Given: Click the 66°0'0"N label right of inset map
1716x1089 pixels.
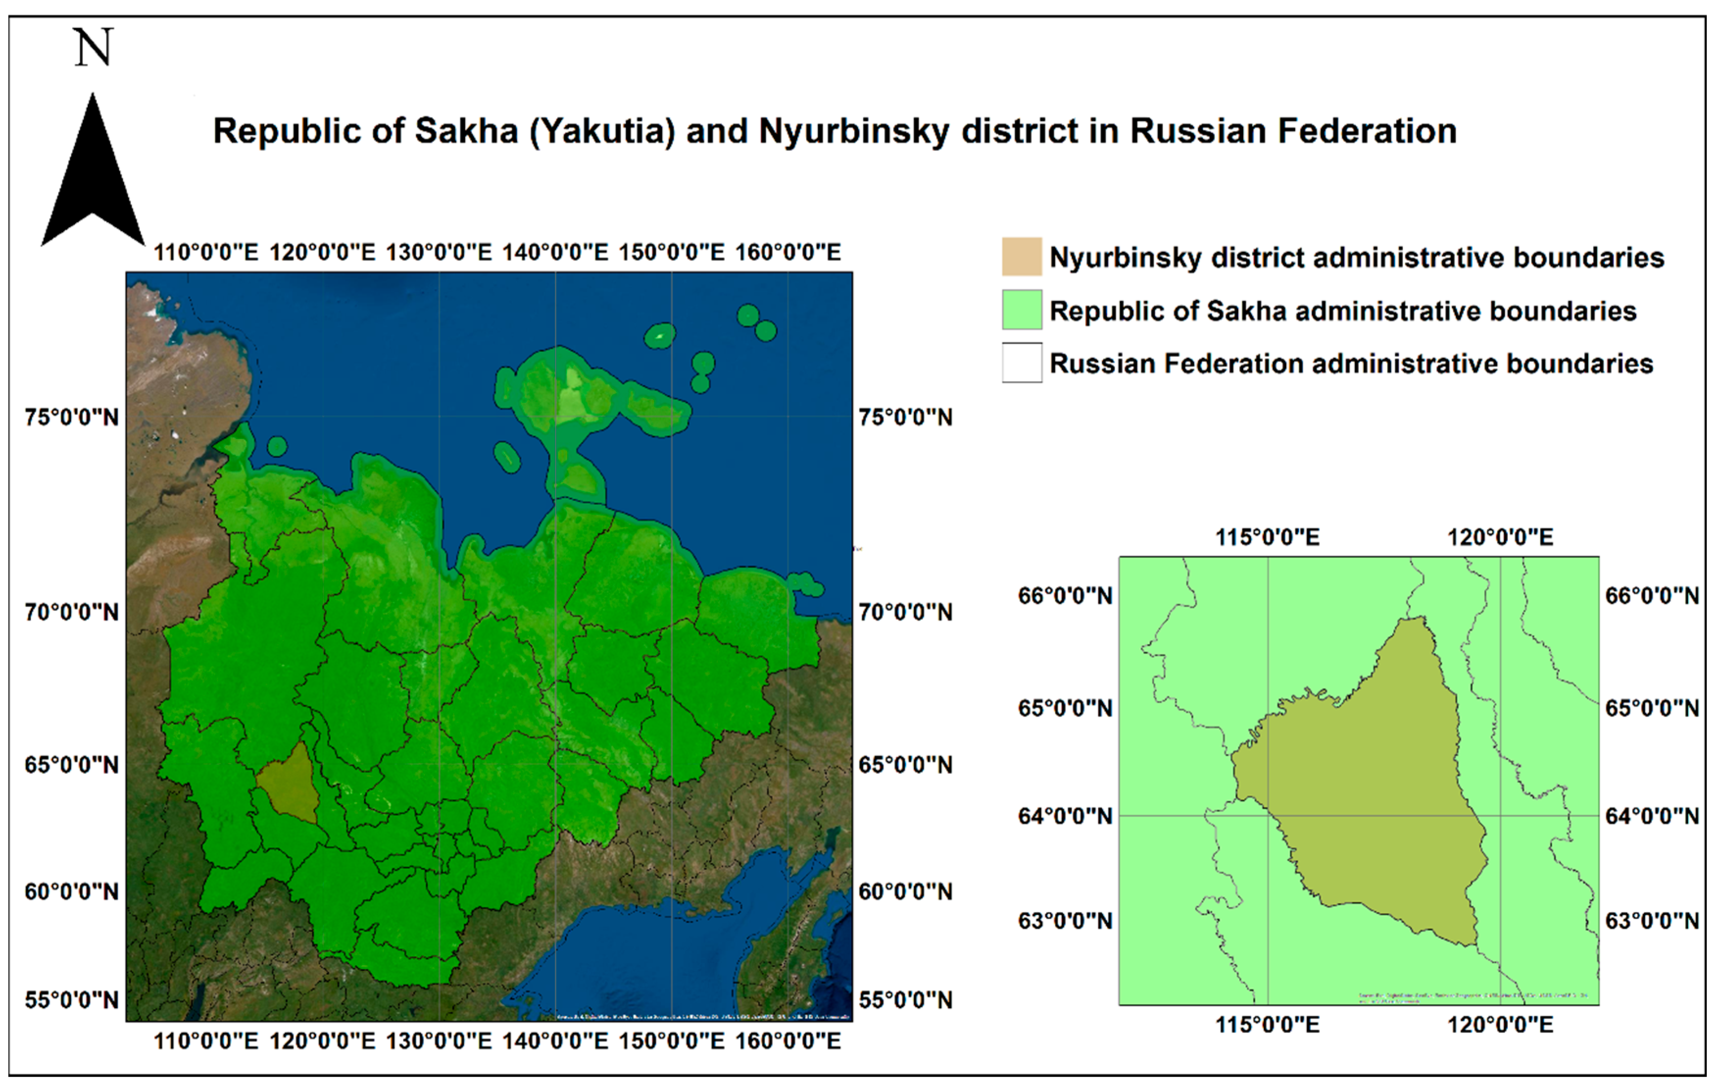Looking at the screenshot, I should click(x=1652, y=595).
